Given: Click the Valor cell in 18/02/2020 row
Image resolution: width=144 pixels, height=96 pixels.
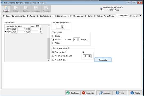Looking at the screenshot, I should pos(24,29).
